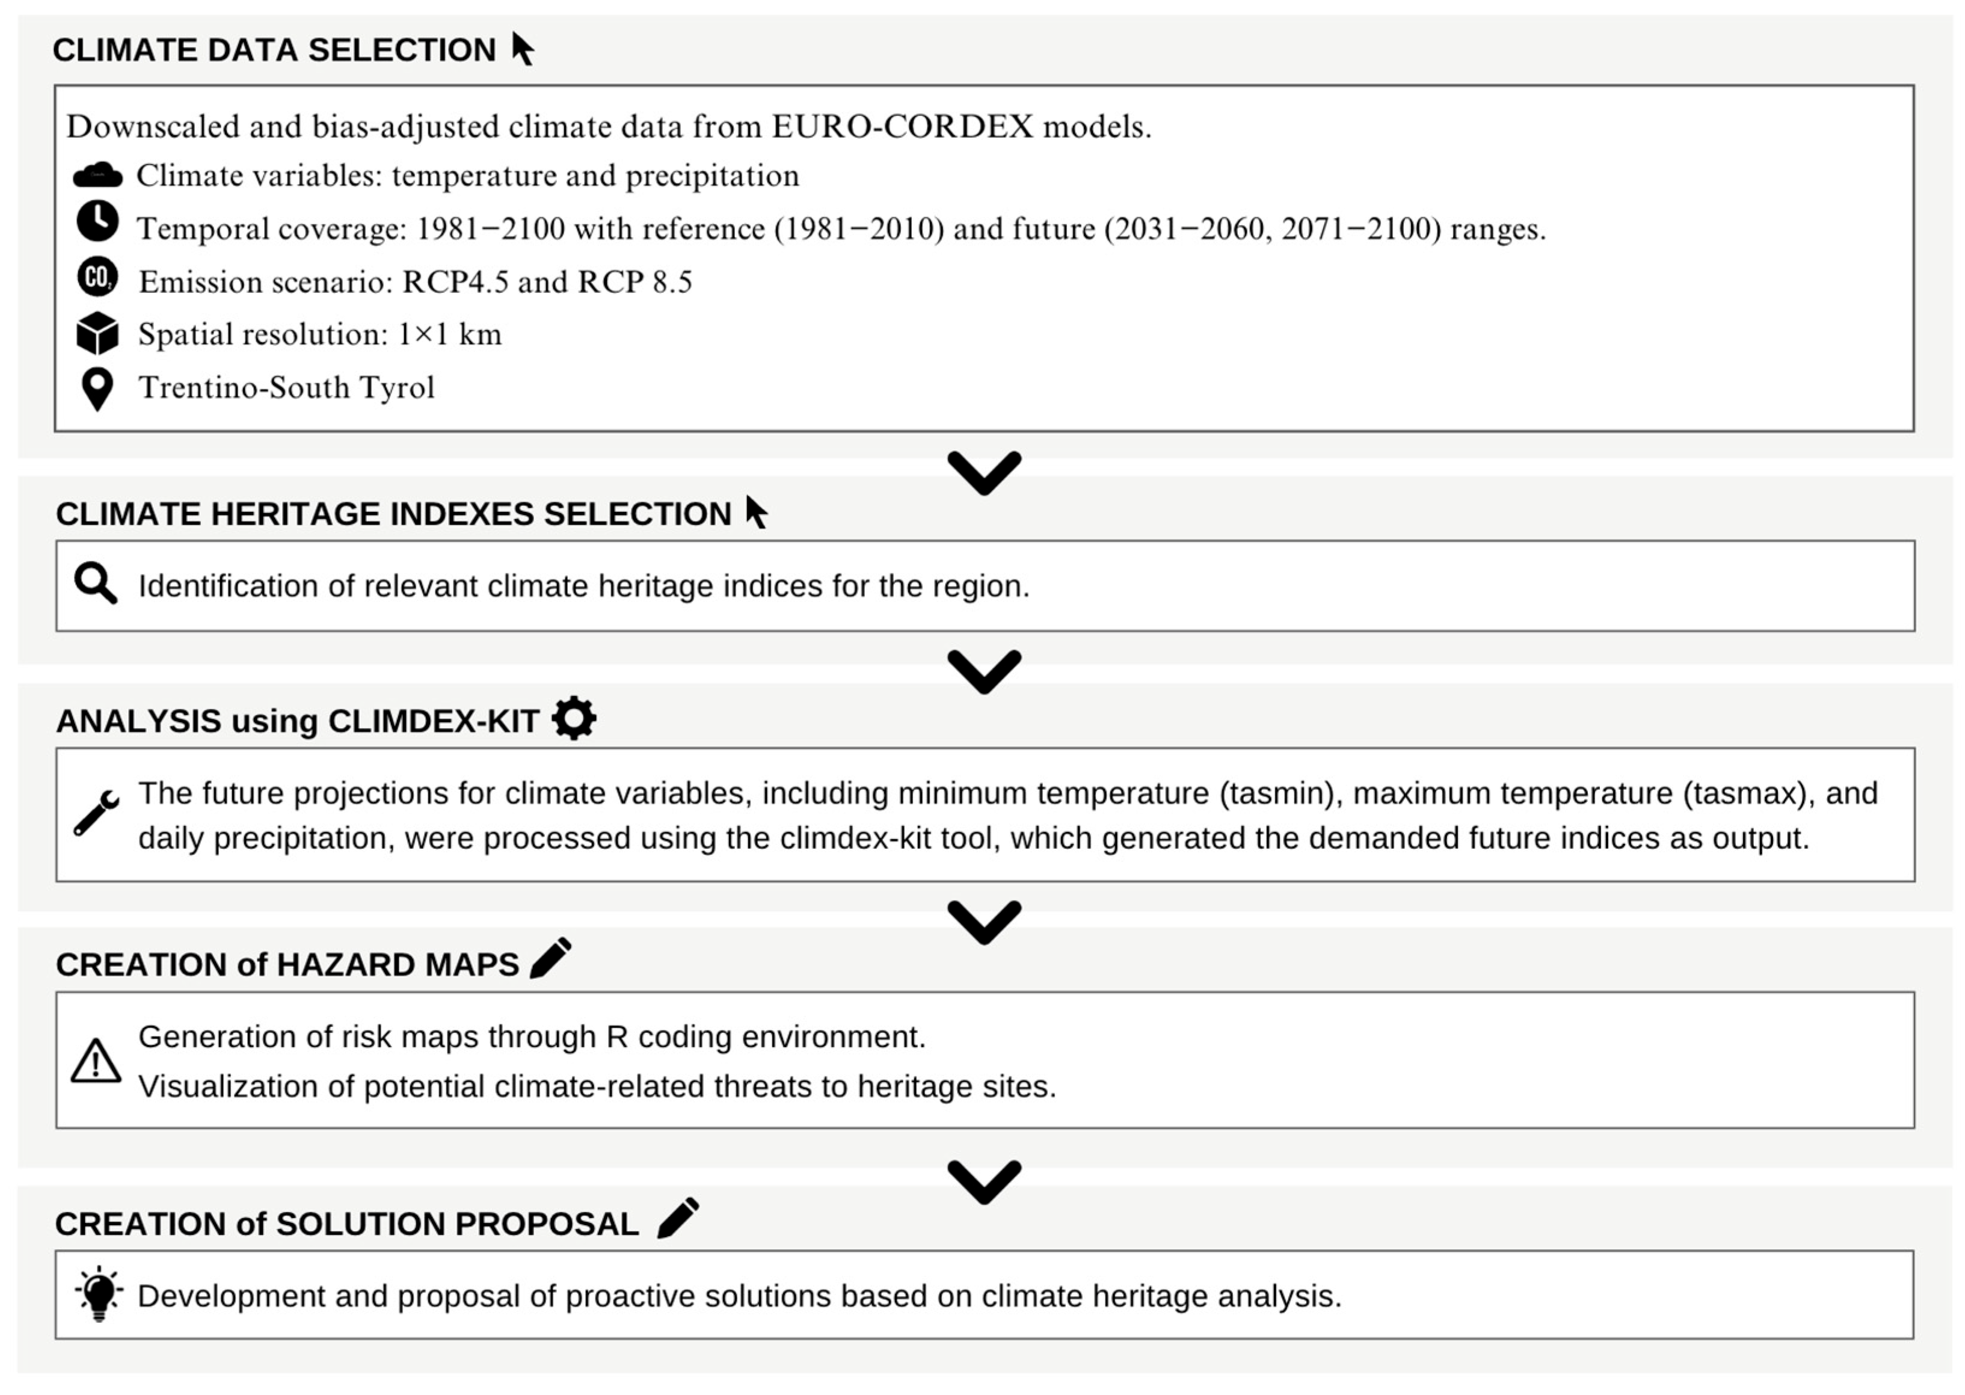Click the chevron above the ANALYSIS heading
Image resolution: width=1965 pixels, height=1395 pixels.
984,672
